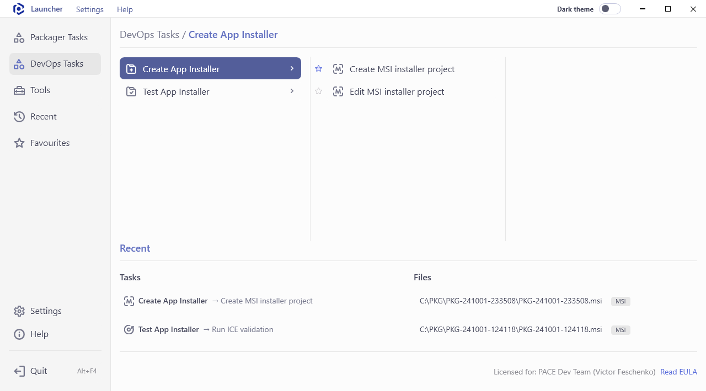Open recent file PKG-241001-233508.msi
This screenshot has width=706, height=391.
511,301
